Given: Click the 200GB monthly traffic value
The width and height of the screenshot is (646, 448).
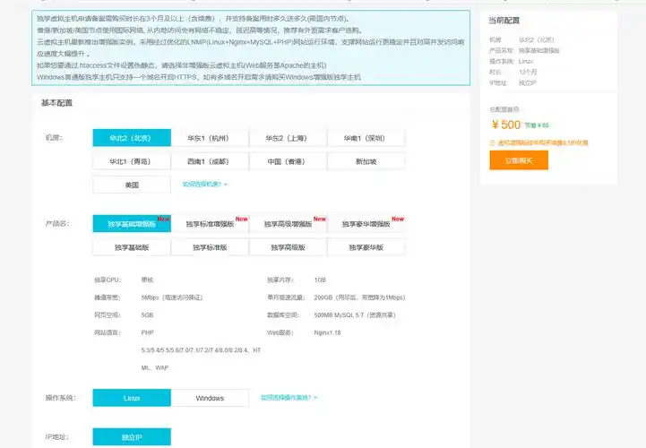Looking at the screenshot, I should [x=359, y=297].
